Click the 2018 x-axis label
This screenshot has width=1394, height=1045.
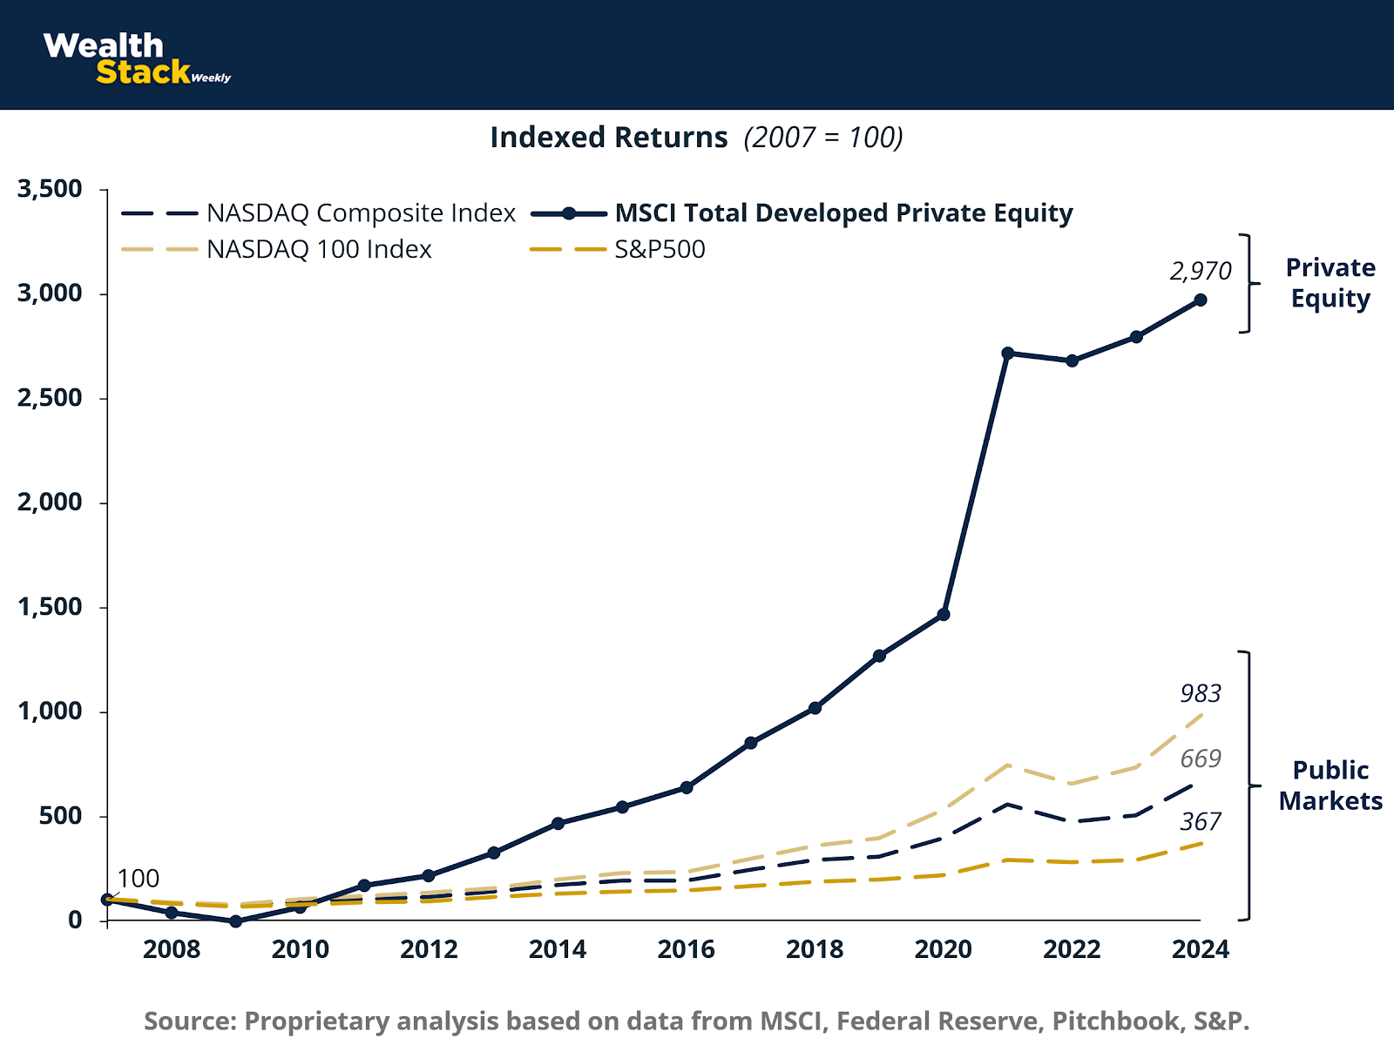tap(815, 949)
